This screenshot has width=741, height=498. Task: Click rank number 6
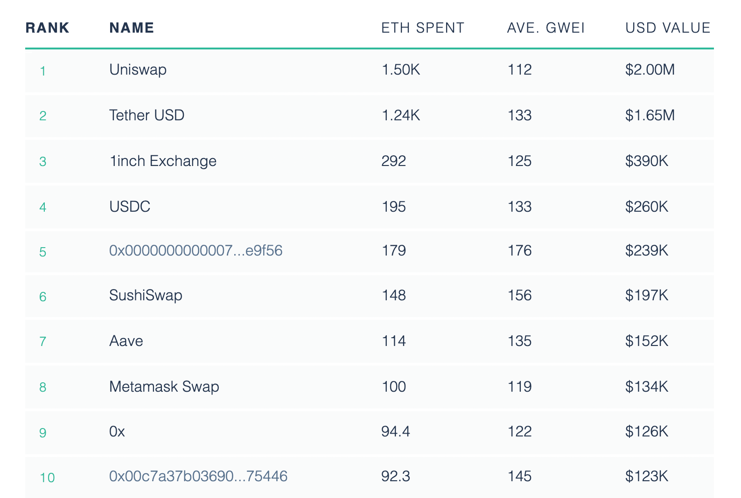pyautogui.click(x=43, y=297)
